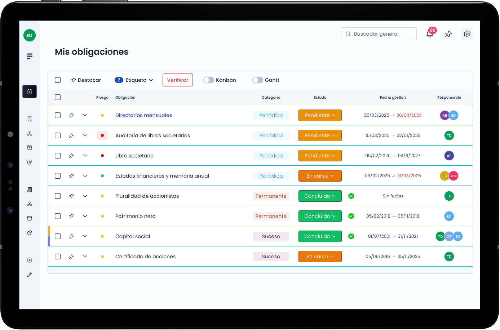
Task: Click the wrench tool icon in sidebar
Action: pyautogui.click(x=30, y=275)
